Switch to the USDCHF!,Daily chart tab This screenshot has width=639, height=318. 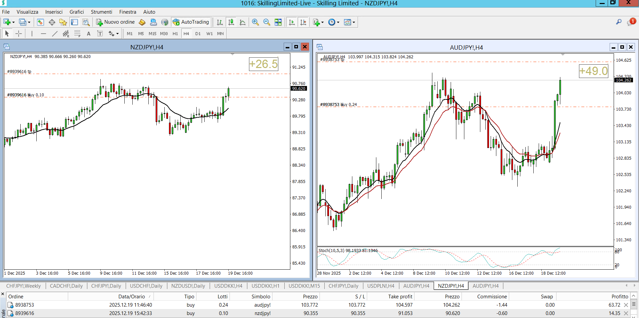pos(146,286)
